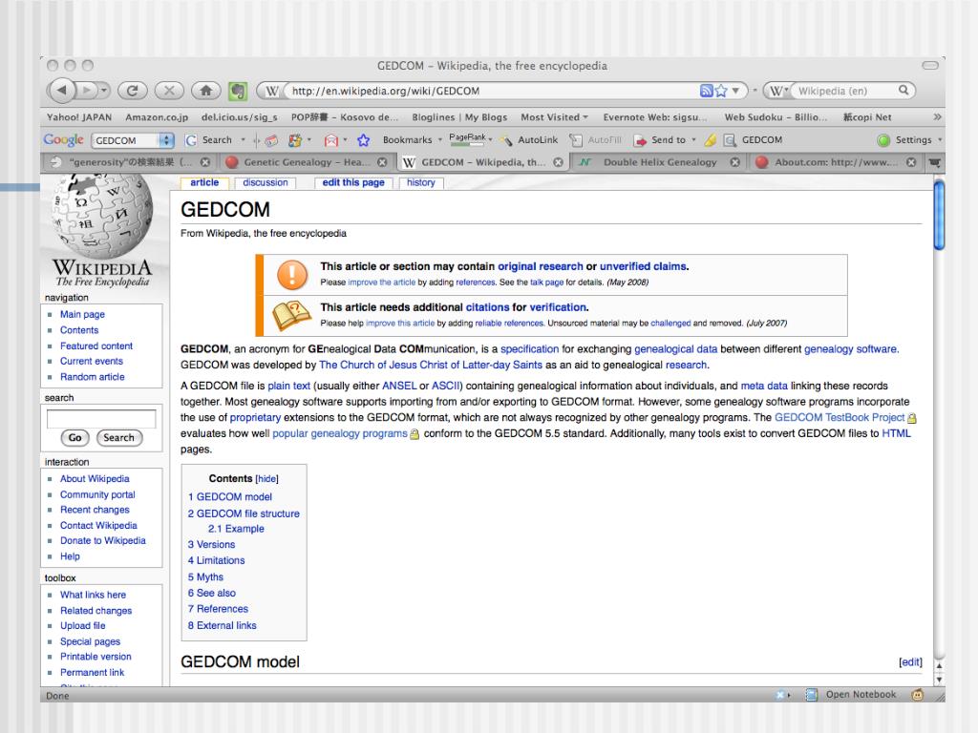This screenshot has width=978, height=733.
Task: Go to the Home page icon
Action: tap(206, 91)
